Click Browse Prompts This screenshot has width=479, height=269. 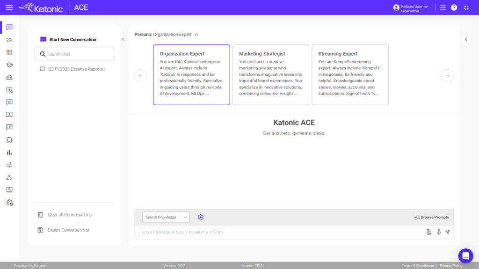click(x=431, y=218)
